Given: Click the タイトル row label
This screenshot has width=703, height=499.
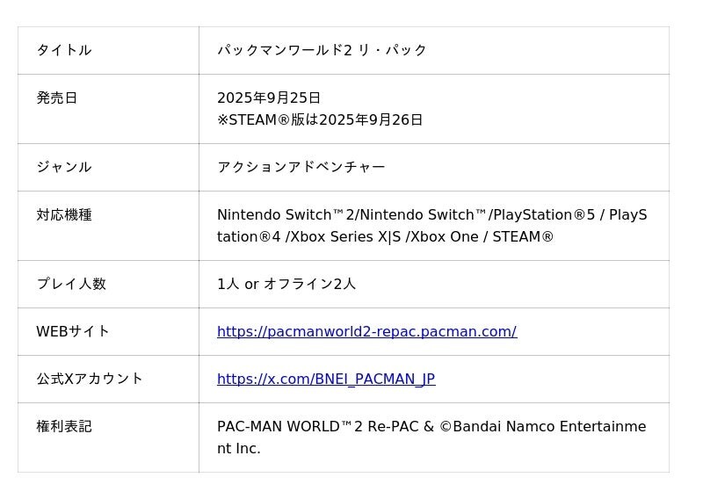Looking at the screenshot, I should coord(63,50).
